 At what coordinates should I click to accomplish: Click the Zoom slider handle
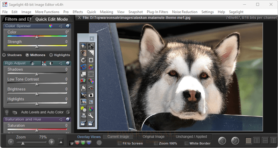pos(23,143)
